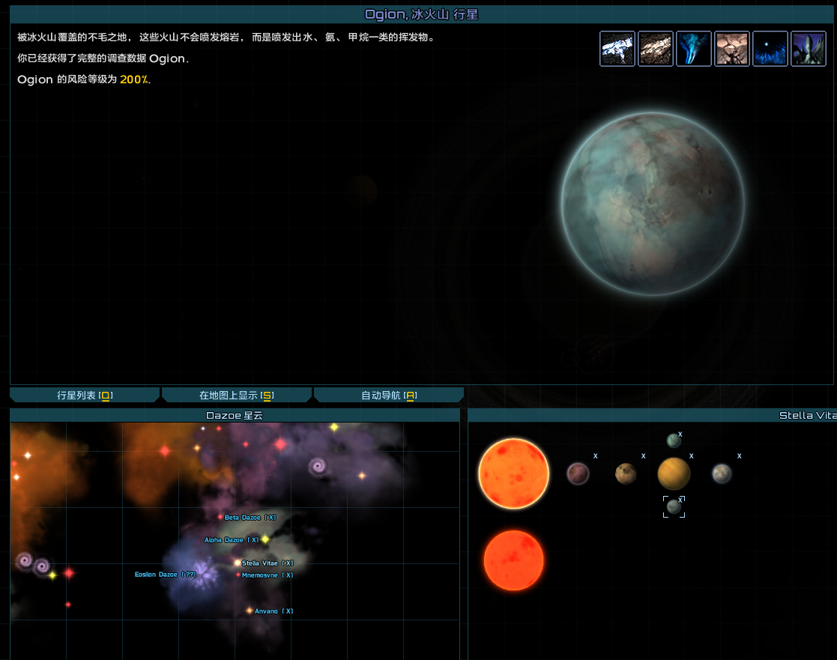The width and height of the screenshot is (837, 660).
Task: Click the first white ore condition icon
Action: pos(617,49)
